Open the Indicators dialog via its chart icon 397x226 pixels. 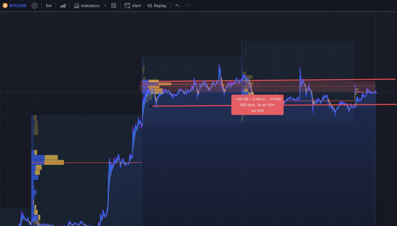tap(77, 5)
